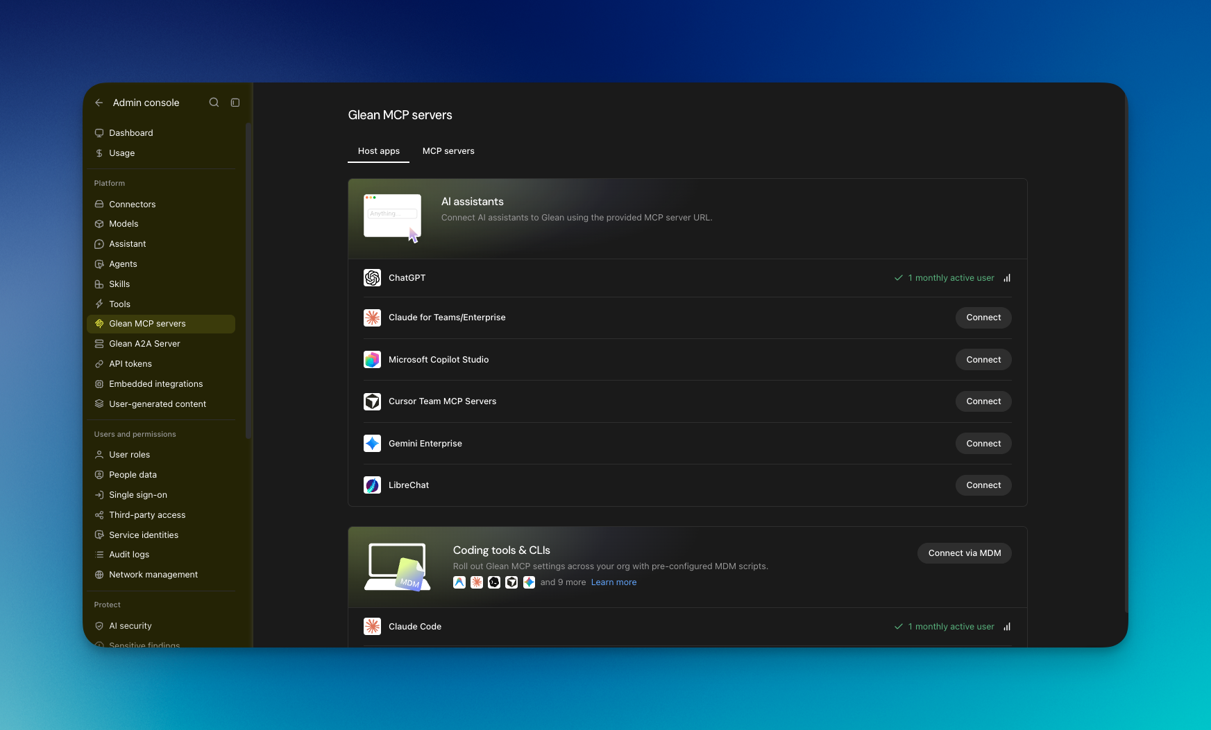
Task: Click the AI security shield icon
Action: click(x=99, y=626)
